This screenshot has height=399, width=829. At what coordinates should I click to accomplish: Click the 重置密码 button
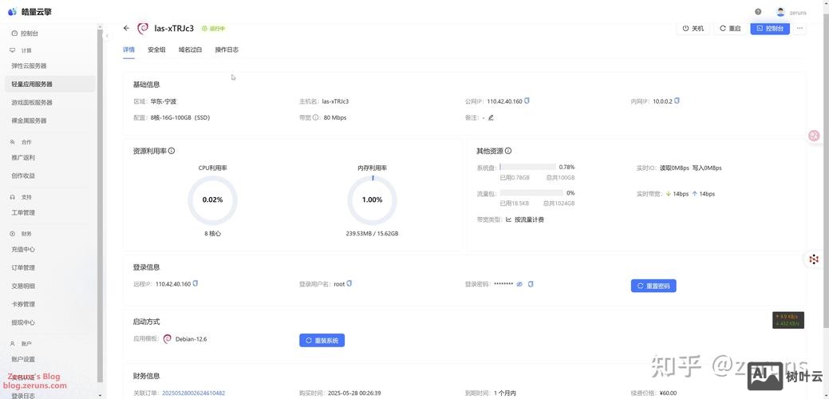point(653,286)
